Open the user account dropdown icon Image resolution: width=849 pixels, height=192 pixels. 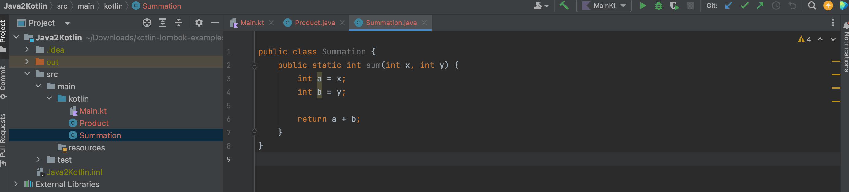point(541,6)
